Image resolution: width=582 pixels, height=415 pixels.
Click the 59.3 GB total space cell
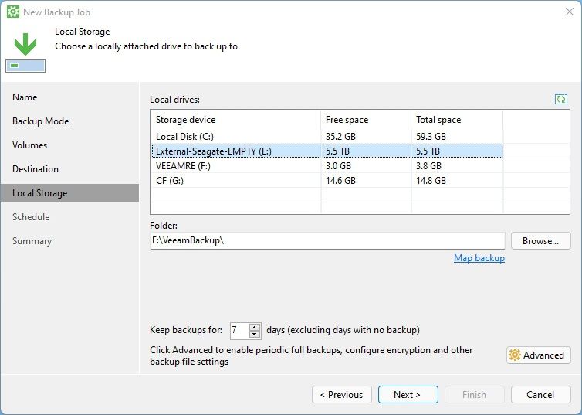point(431,136)
